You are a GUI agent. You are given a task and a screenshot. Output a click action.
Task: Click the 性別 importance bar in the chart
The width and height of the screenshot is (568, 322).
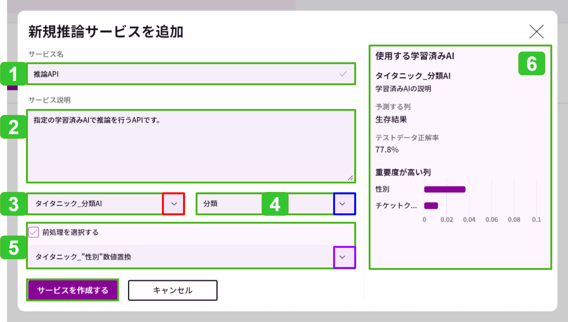445,189
